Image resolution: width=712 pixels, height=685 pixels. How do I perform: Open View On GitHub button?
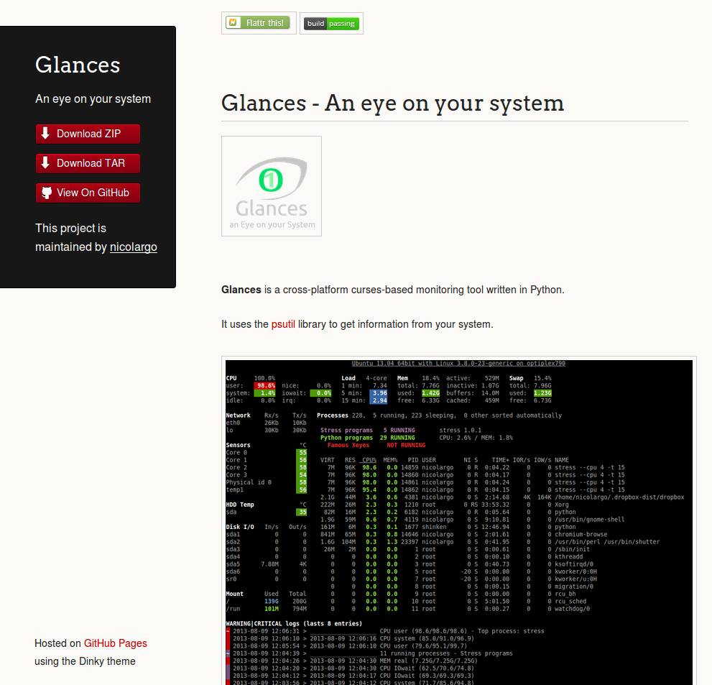[88, 193]
